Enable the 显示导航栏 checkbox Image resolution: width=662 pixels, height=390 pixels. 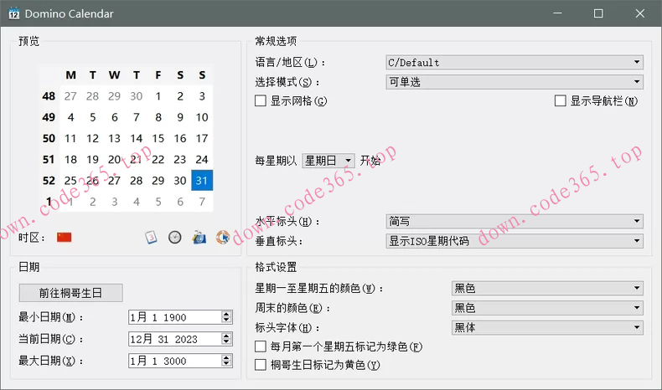coord(561,100)
